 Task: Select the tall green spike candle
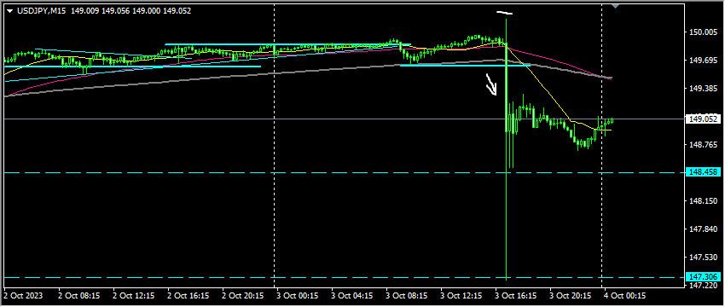[507, 148]
